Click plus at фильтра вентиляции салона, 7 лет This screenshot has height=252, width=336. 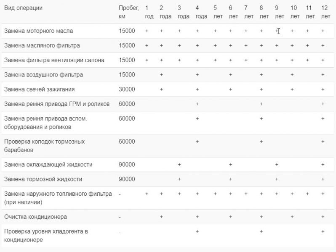point(246,60)
